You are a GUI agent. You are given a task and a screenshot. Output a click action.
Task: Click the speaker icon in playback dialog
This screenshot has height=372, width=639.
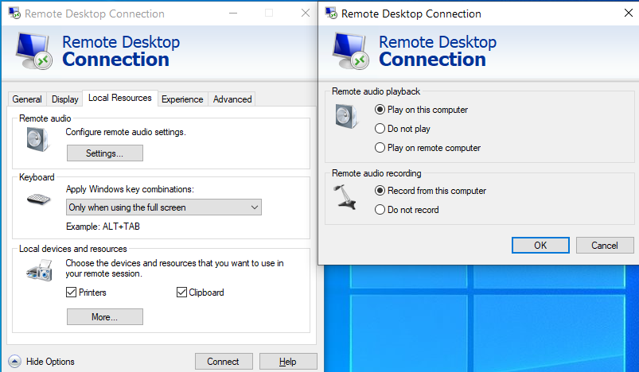[x=347, y=116]
